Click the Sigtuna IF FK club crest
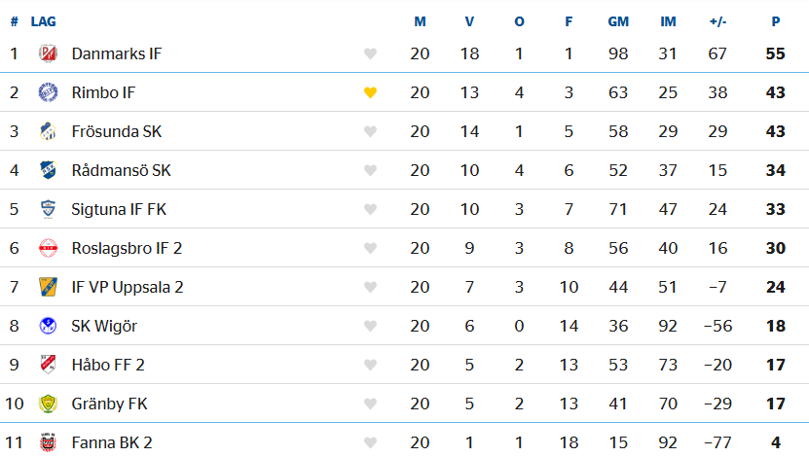Image resolution: width=809 pixels, height=457 pixels. pyautogui.click(x=48, y=209)
